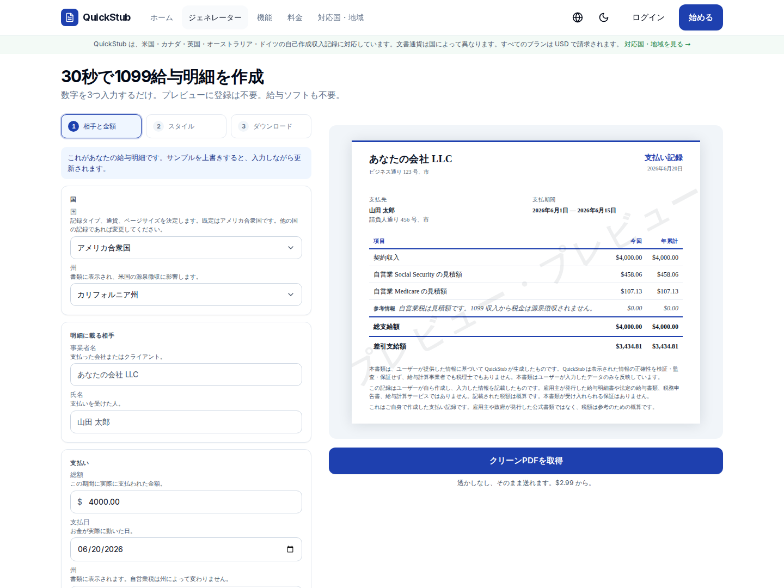The image size is (784, 588).
Task: Click the pay period 2026年6月1日 — 2026年6月15日
Action: tap(574, 210)
